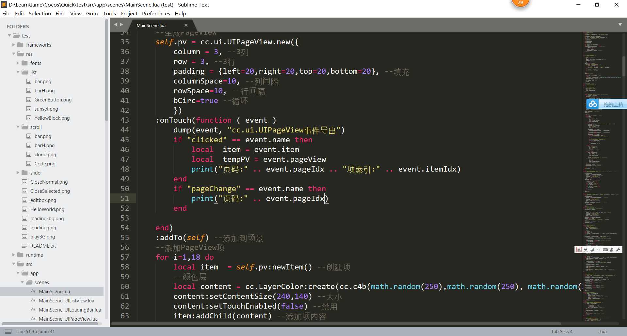Open README.txt file
Viewport: 627px width, 336px height.
click(43, 246)
